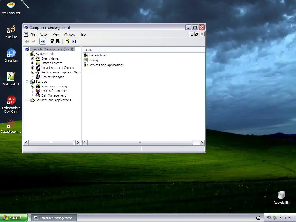Expand the Event Viewer node
Image resolution: width=296 pixels, height=222 pixels.
[x=32, y=58]
